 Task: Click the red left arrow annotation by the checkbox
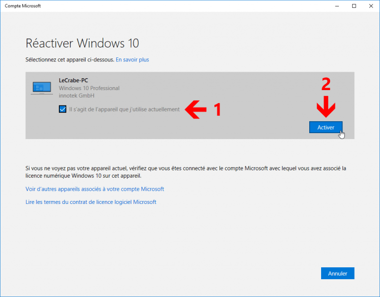tap(195, 110)
